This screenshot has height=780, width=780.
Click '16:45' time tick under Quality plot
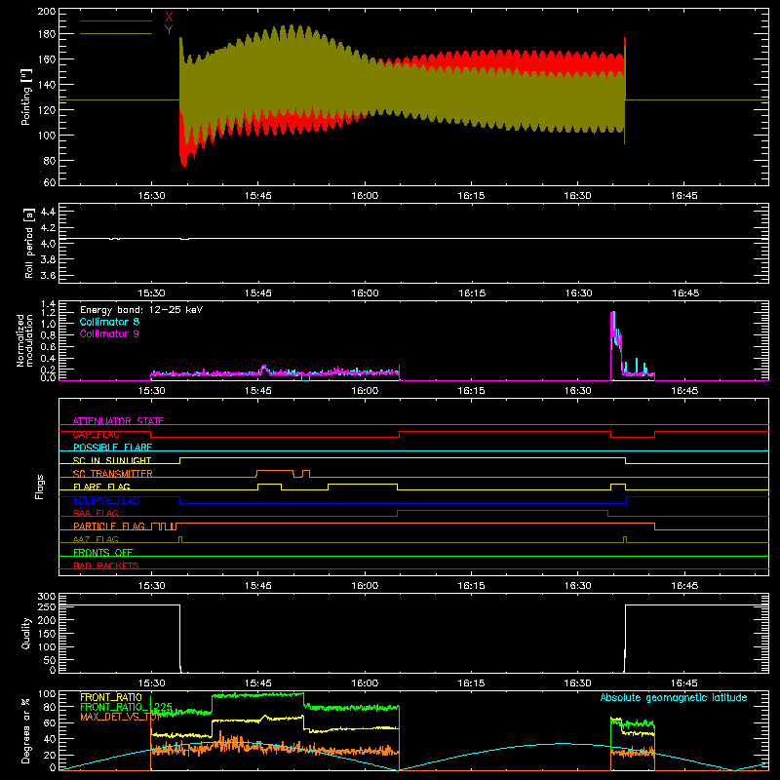[684, 683]
